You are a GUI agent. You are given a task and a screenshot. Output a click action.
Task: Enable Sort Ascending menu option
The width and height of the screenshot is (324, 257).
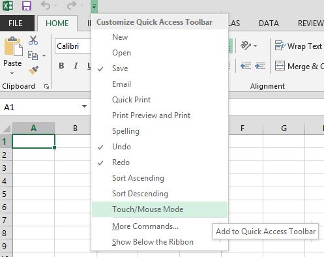pyautogui.click(x=160, y=178)
